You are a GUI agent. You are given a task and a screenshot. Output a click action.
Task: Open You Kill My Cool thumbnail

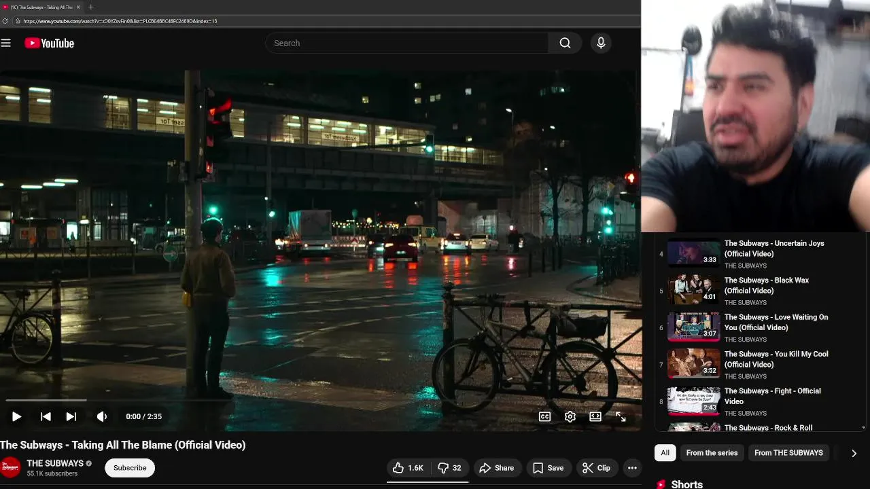click(693, 363)
